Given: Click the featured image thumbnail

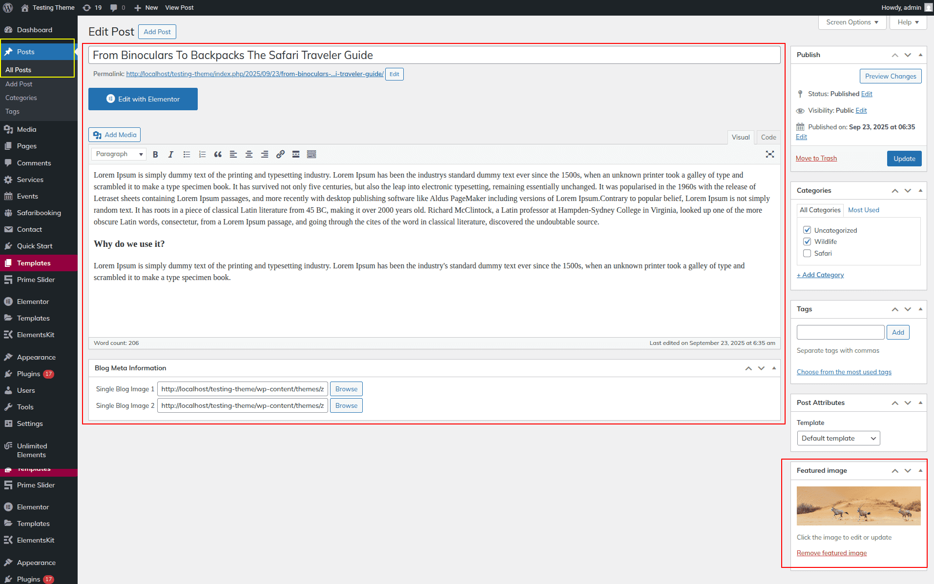Looking at the screenshot, I should pos(858,505).
